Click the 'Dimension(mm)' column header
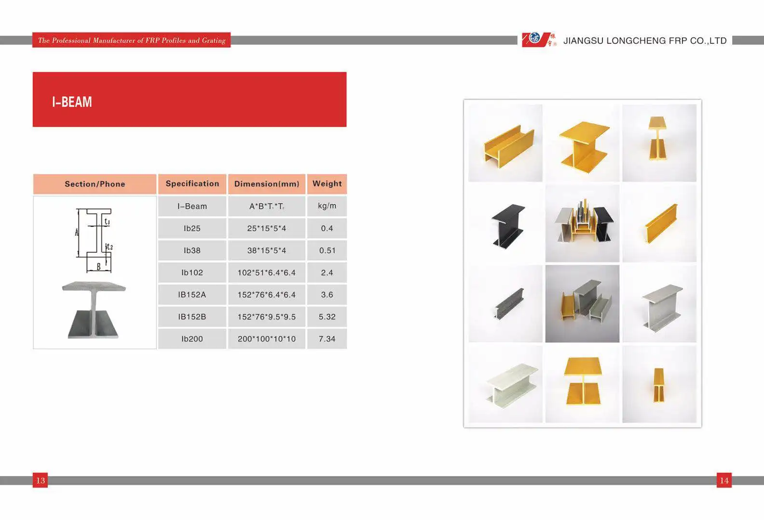Screen dimensions: 764x520 [x=267, y=184]
